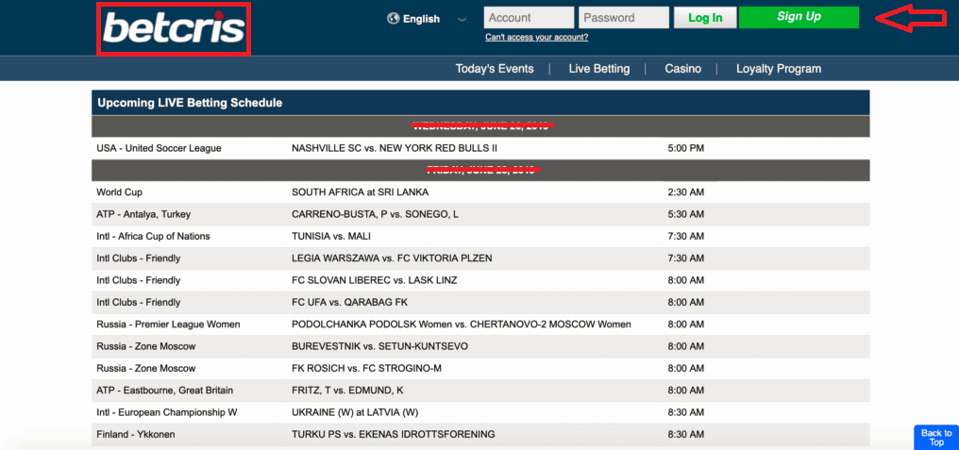Select the ATP - Antalya, Turkey label
Screen dimensions: 959x450
pyautogui.click(x=143, y=214)
